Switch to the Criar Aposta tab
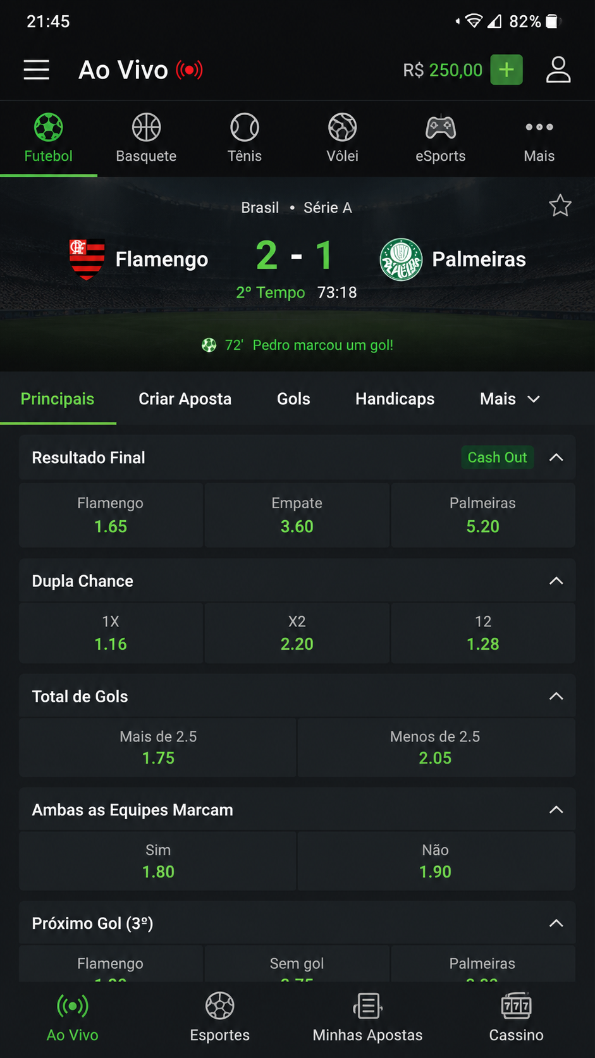 coord(185,399)
